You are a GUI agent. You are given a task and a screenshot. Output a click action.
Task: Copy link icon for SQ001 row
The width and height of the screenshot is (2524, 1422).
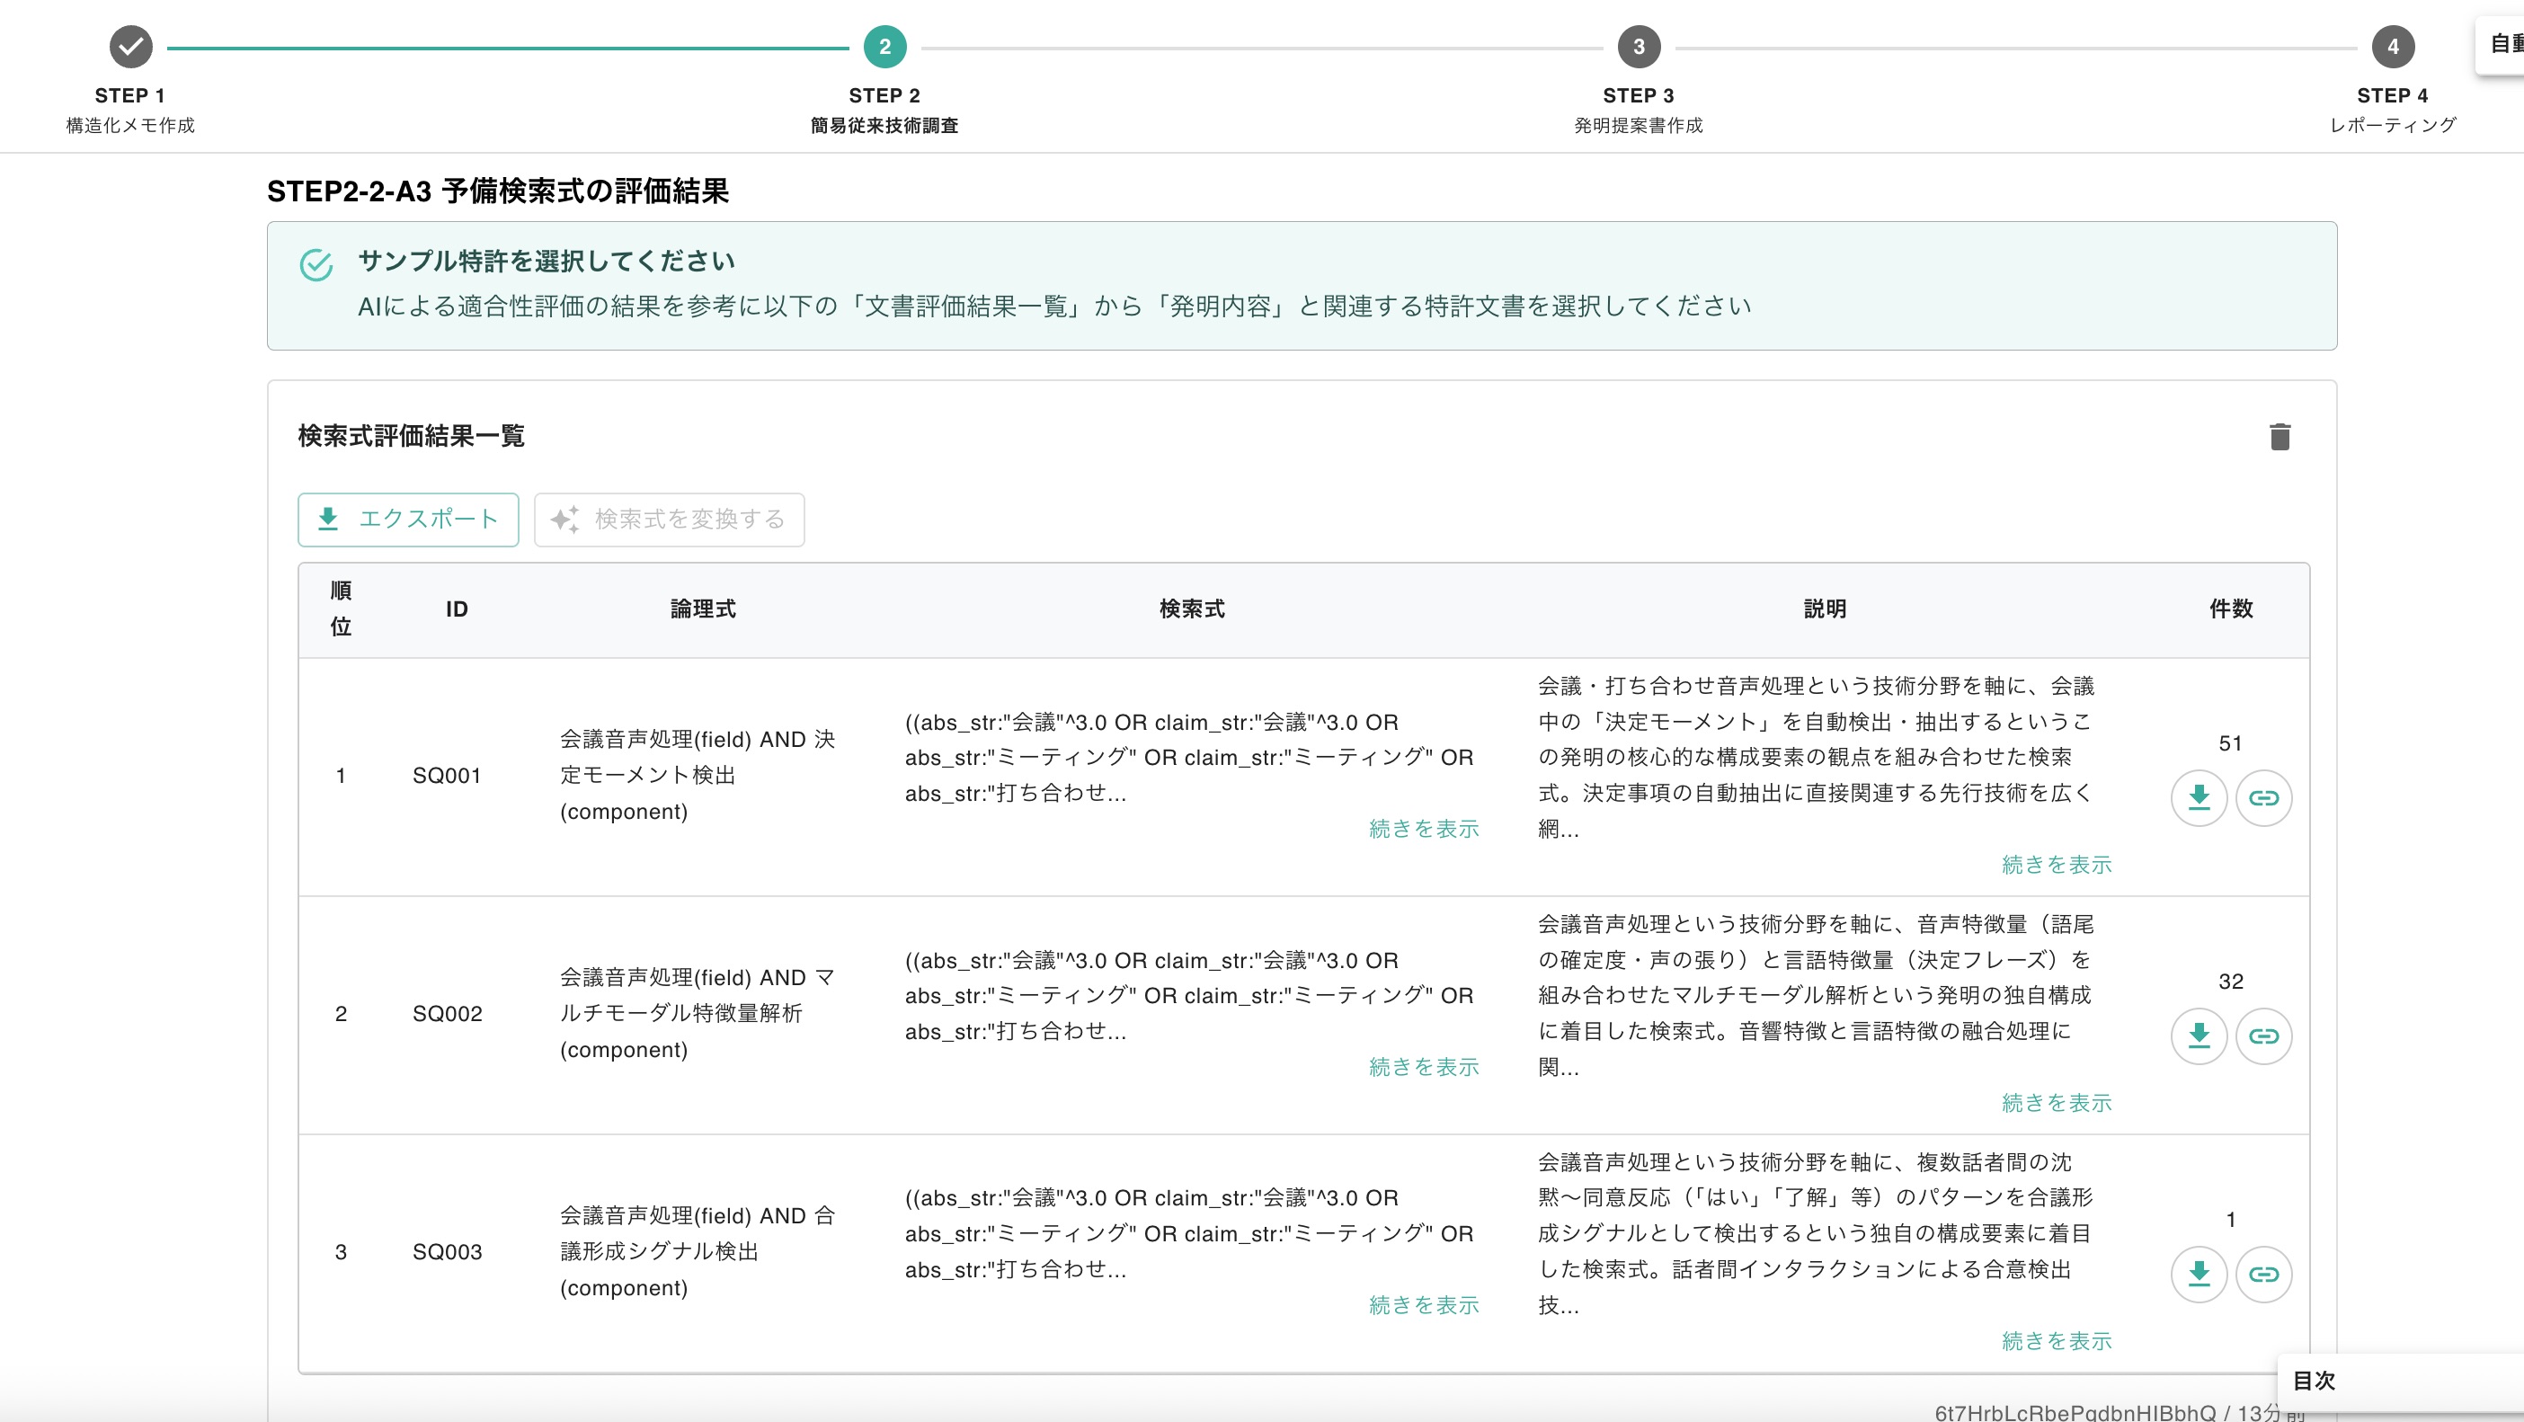click(2262, 797)
